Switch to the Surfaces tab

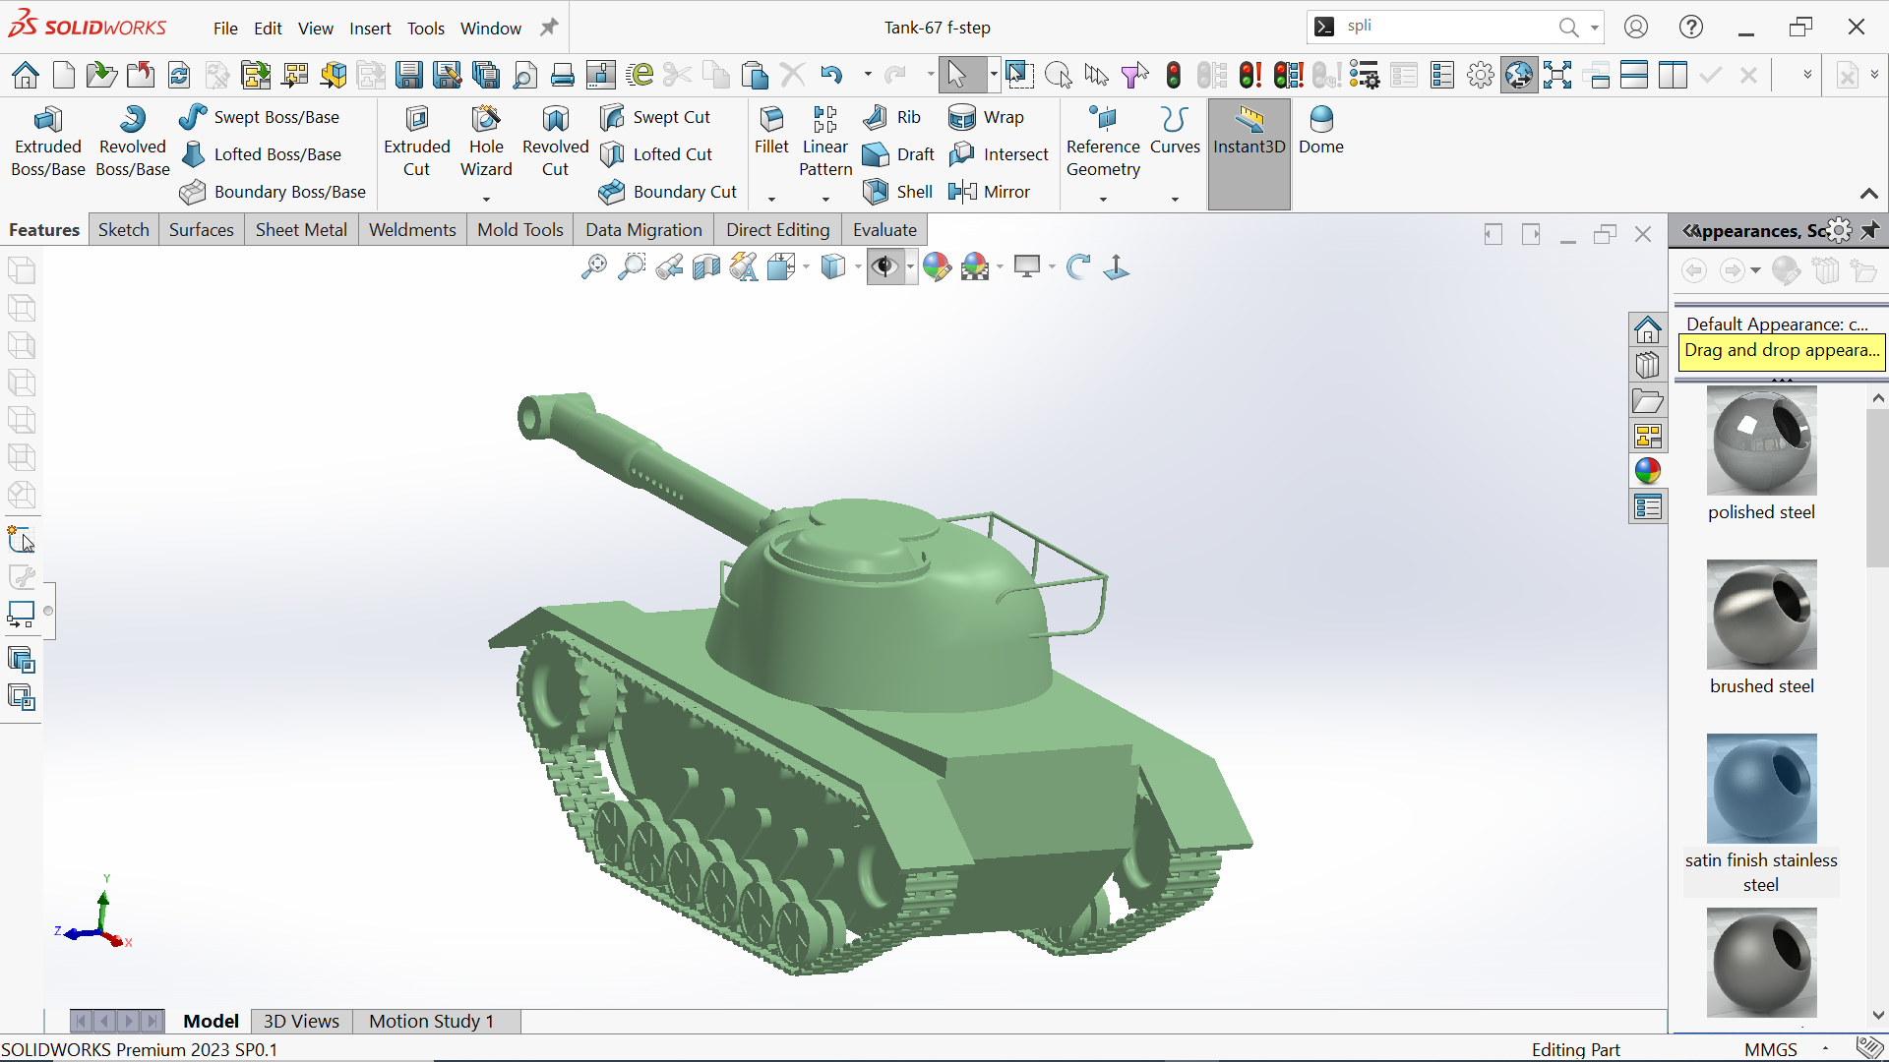click(201, 230)
